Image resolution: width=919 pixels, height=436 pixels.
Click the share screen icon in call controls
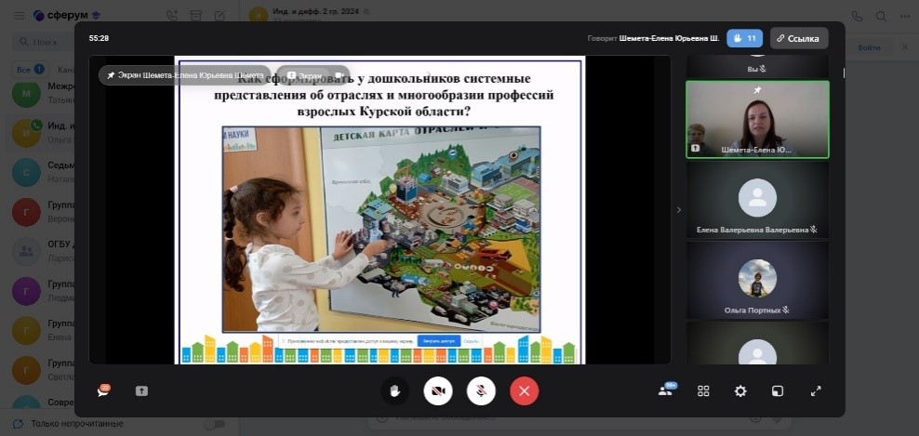(141, 390)
